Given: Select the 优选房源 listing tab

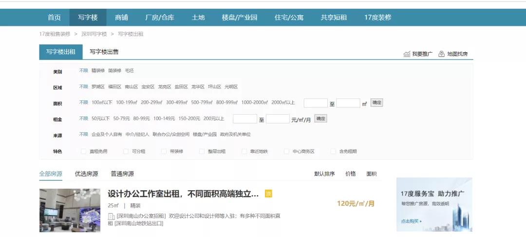Looking at the screenshot, I should tap(87, 174).
